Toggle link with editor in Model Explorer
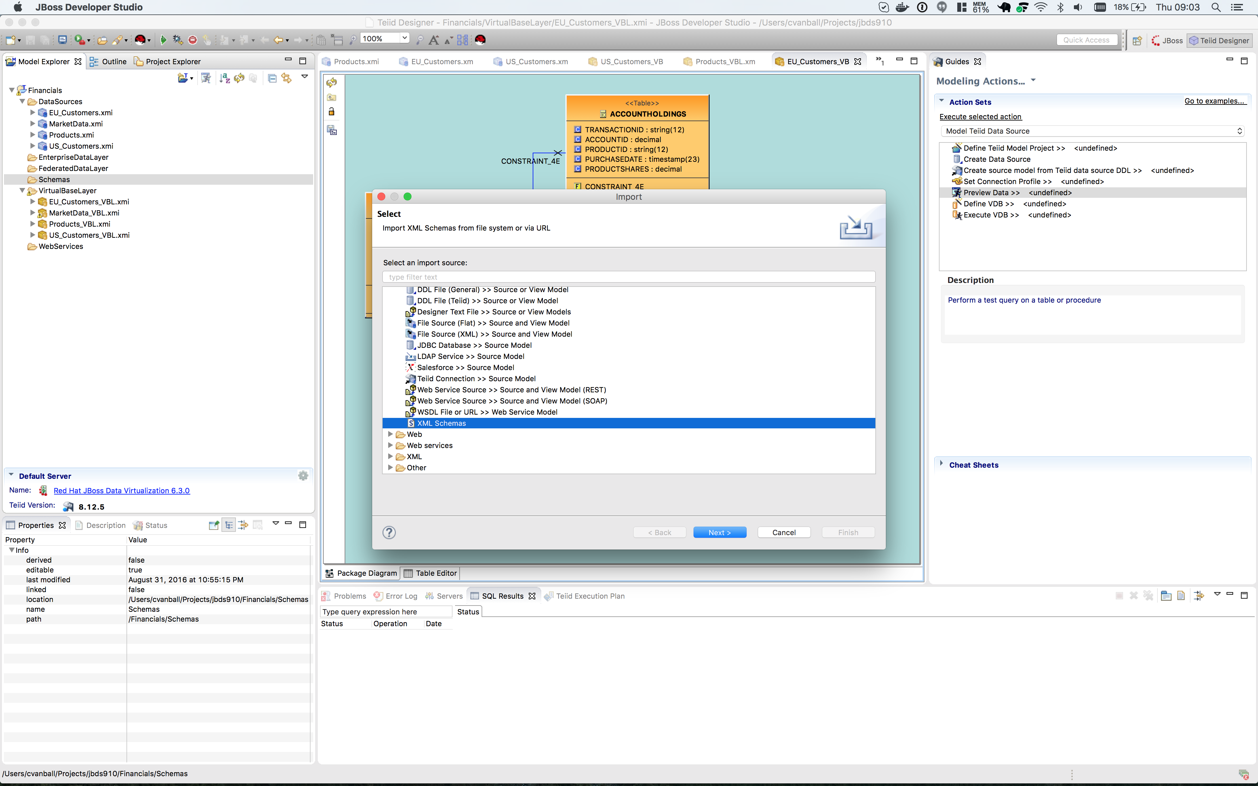Viewport: 1258px width, 786px height. tap(287, 78)
